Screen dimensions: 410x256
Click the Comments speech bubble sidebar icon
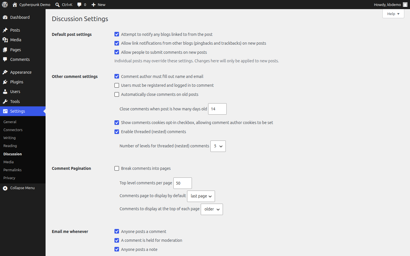coord(5,59)
